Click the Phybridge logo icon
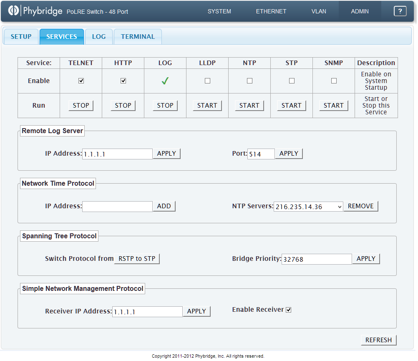The height and width of the screenshot is (361, 418). pos(14,11)
